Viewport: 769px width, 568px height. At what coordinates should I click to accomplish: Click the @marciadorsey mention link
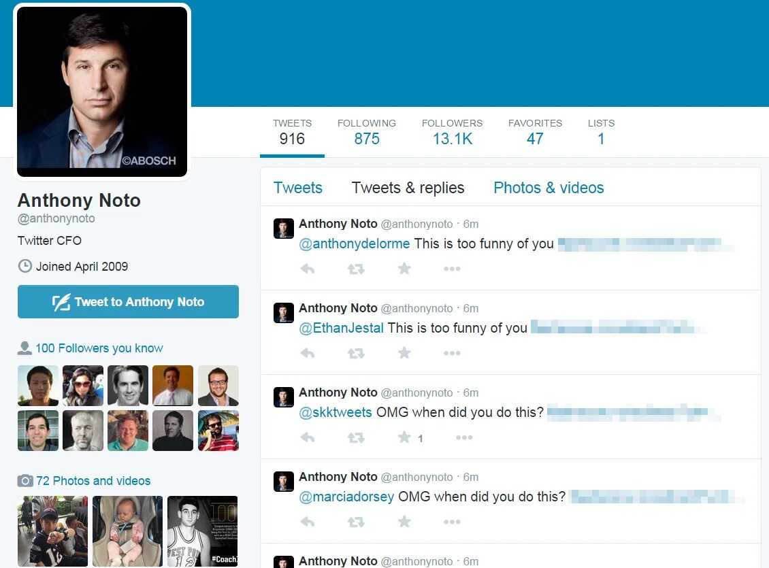346,497
